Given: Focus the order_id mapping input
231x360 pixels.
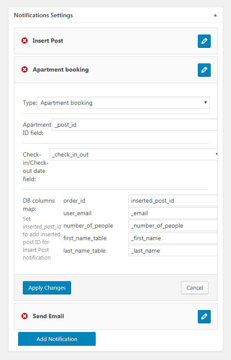Looking at the screenshot, I should pyautogui.click(x=173, y=200).
